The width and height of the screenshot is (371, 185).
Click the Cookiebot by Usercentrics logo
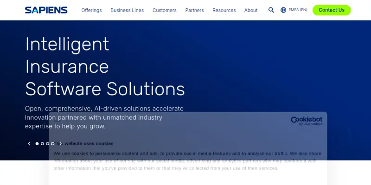[307, 121]
